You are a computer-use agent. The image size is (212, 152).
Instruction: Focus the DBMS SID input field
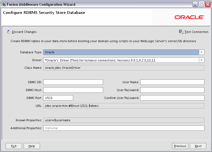73,82
